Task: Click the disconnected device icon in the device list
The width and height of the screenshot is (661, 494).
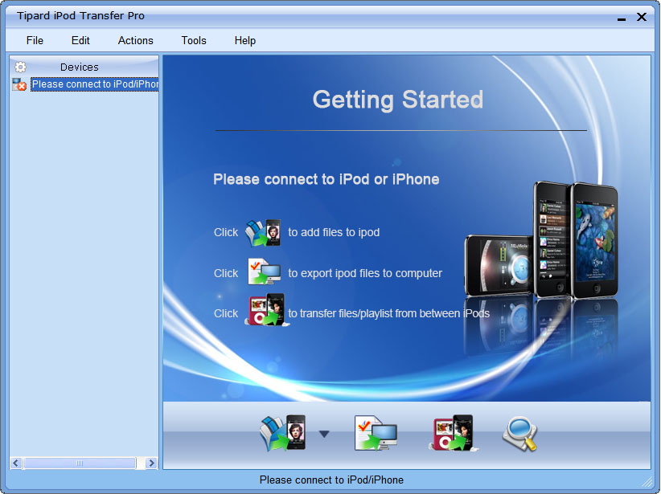Action: (19, 84)
